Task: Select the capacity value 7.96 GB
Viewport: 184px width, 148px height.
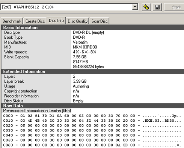Action: pos(80,57)
